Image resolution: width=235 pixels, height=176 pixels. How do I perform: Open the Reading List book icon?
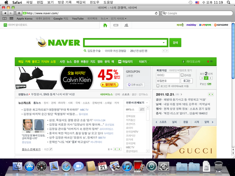[5, 19]
